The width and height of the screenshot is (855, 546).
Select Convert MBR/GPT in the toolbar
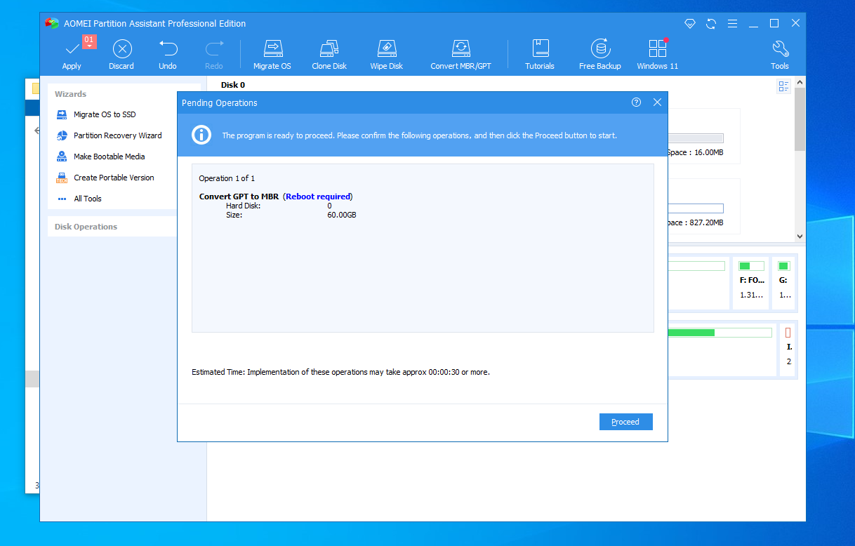[x=460, y=55]
